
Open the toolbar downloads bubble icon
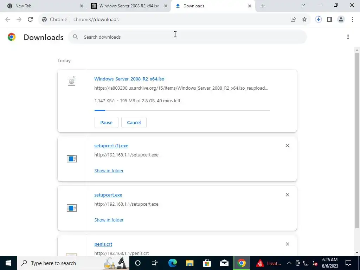coord(318,20)
